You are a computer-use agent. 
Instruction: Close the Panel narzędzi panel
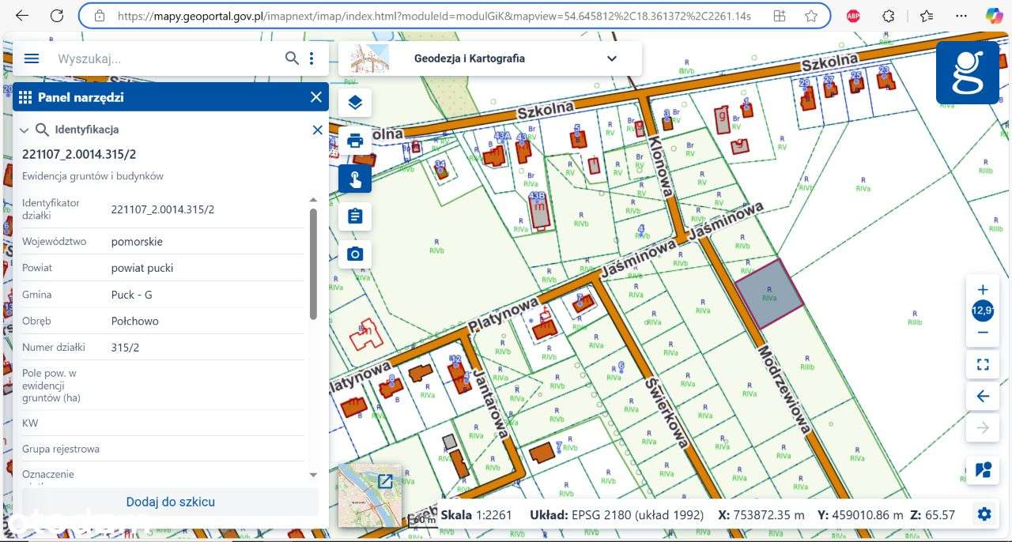tap(316, 97)
